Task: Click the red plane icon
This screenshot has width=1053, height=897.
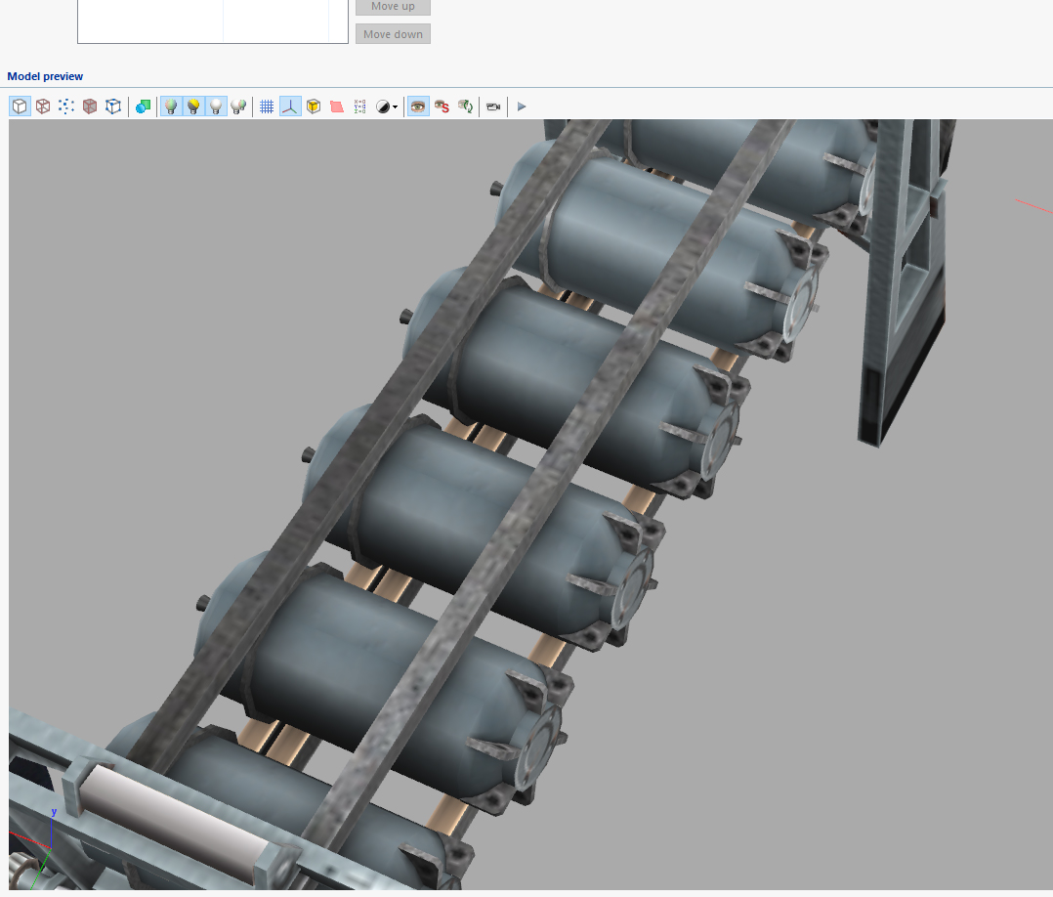Action: tap(337, 107)
